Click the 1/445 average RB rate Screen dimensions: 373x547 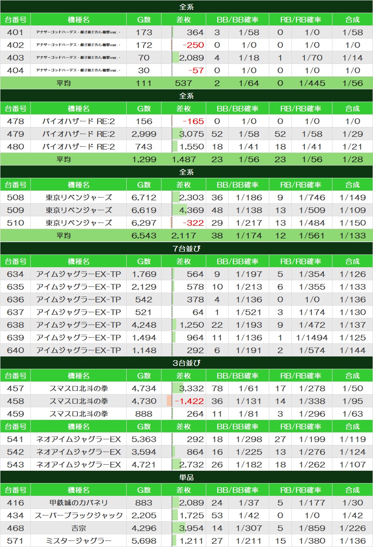point(312,83)
